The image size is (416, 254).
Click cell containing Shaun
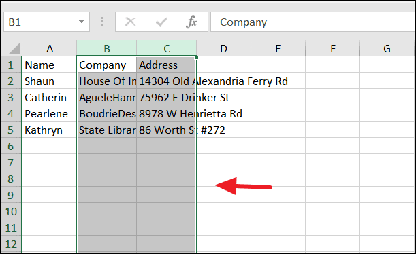click(49, 81)
